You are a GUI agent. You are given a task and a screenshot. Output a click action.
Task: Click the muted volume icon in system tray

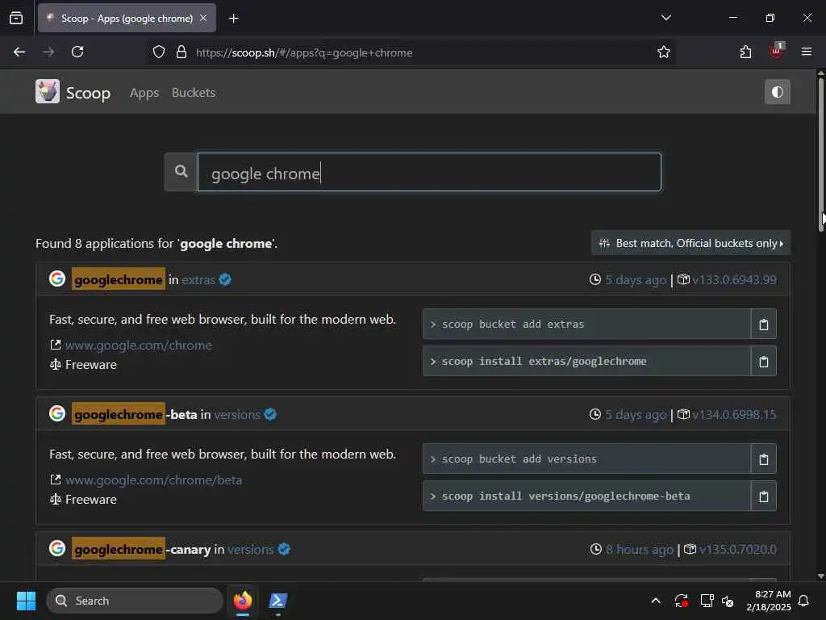[x=728, y=601]
